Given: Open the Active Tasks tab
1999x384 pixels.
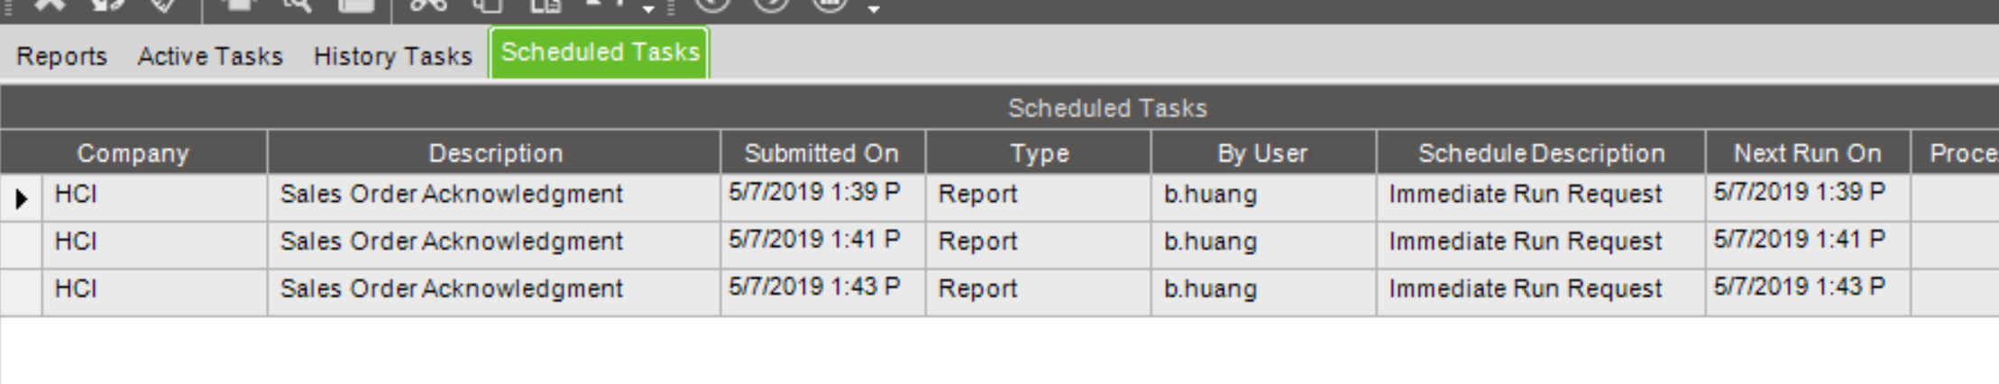Looking at the screenshot, I should (210, 56).
